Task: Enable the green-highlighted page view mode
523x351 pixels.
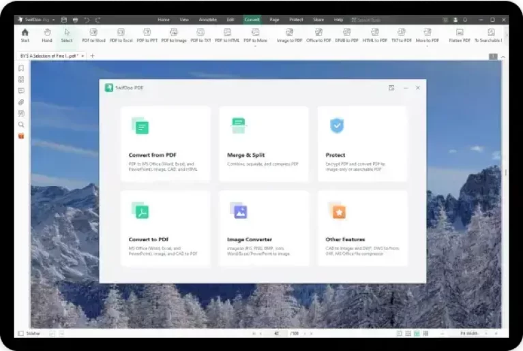Action: click(x=417, y=333)
